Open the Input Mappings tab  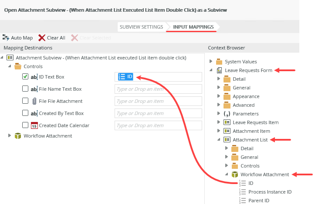pos(193,27)
